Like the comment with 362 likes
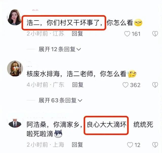This screenshot has height=153, width=162. pos(126,85)
